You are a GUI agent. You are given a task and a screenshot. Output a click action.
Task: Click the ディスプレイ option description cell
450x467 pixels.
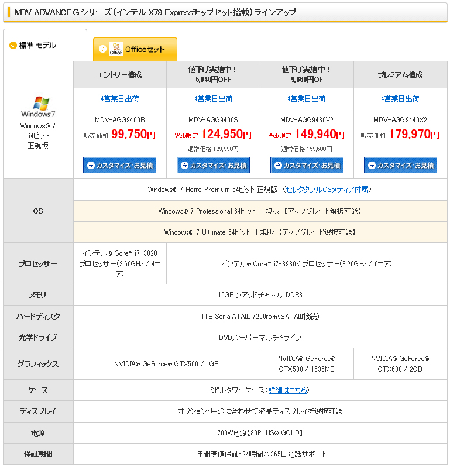pos(260,411)
